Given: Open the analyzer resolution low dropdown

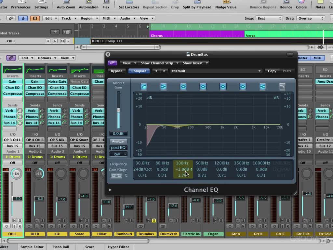Looking at the screenshot, I should 118,154.
